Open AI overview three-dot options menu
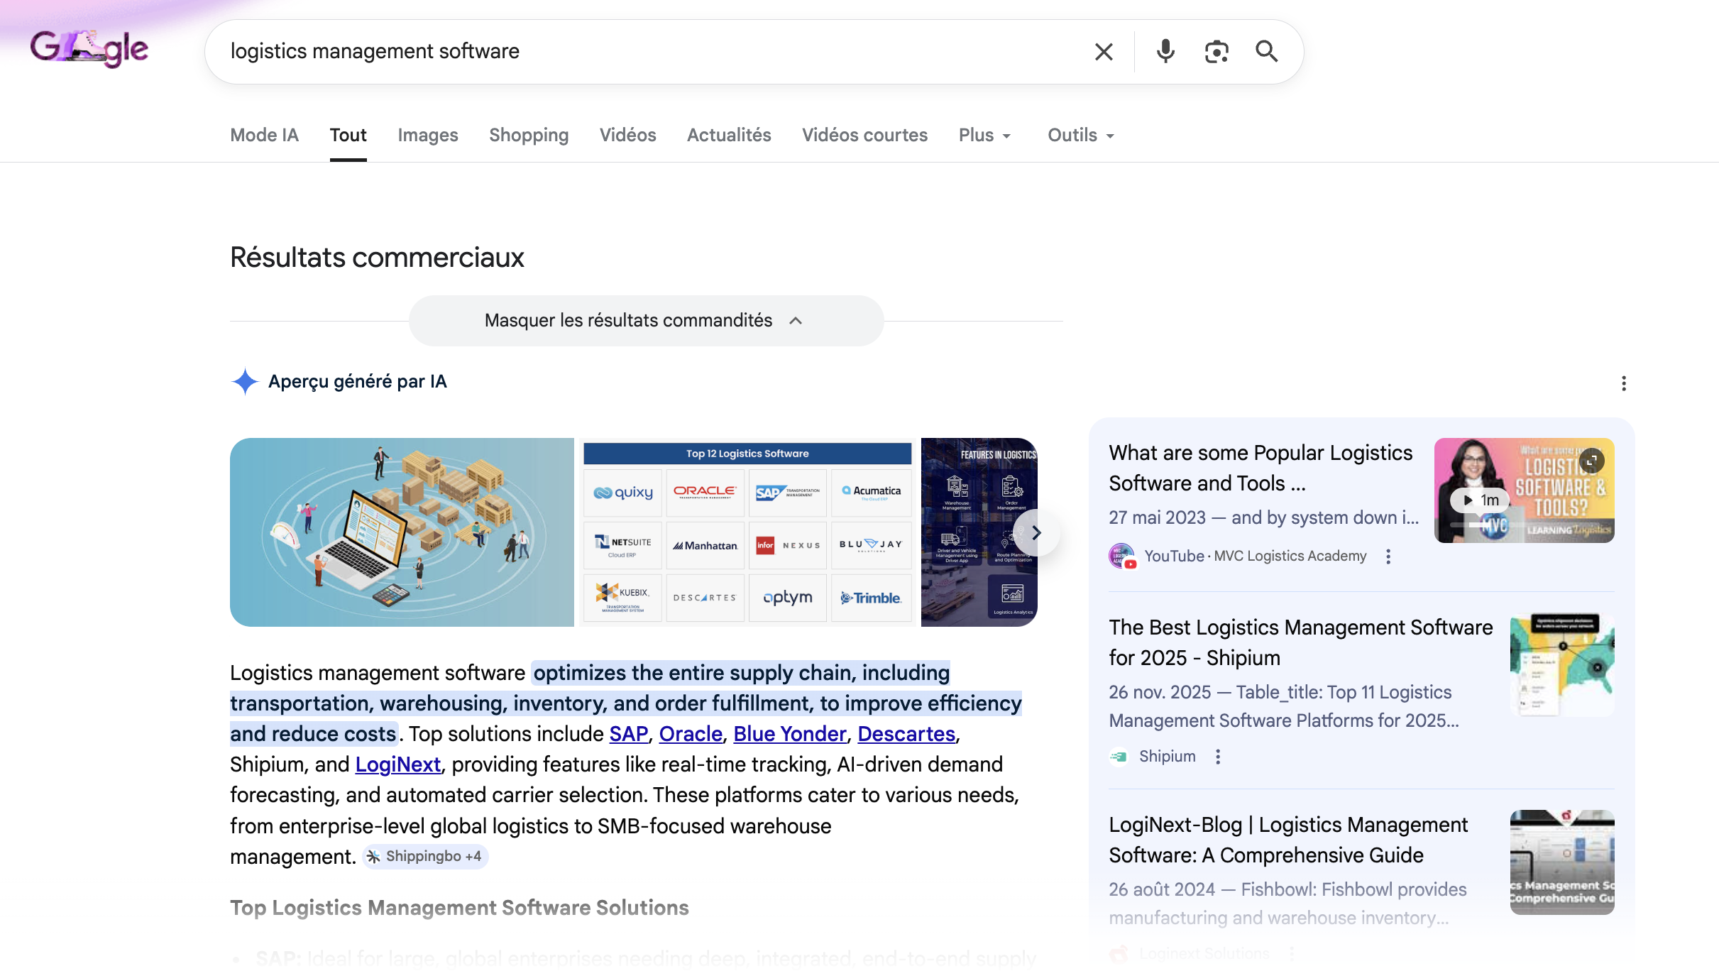Screen dimensions: 1719x971 click(x=1624, y=383)
